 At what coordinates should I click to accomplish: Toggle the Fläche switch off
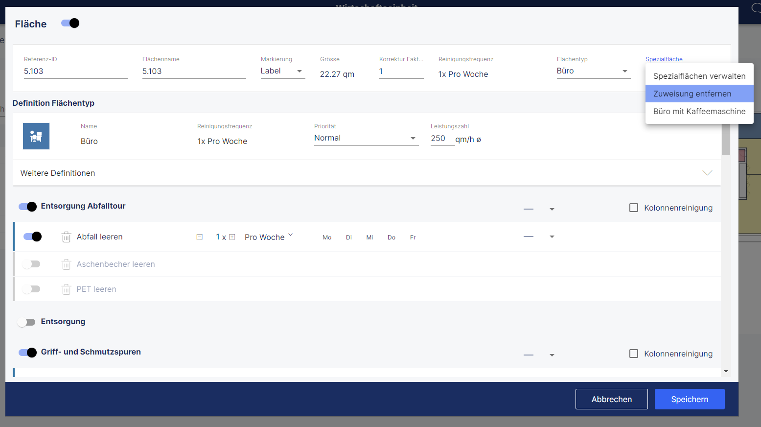pos(70,23)
